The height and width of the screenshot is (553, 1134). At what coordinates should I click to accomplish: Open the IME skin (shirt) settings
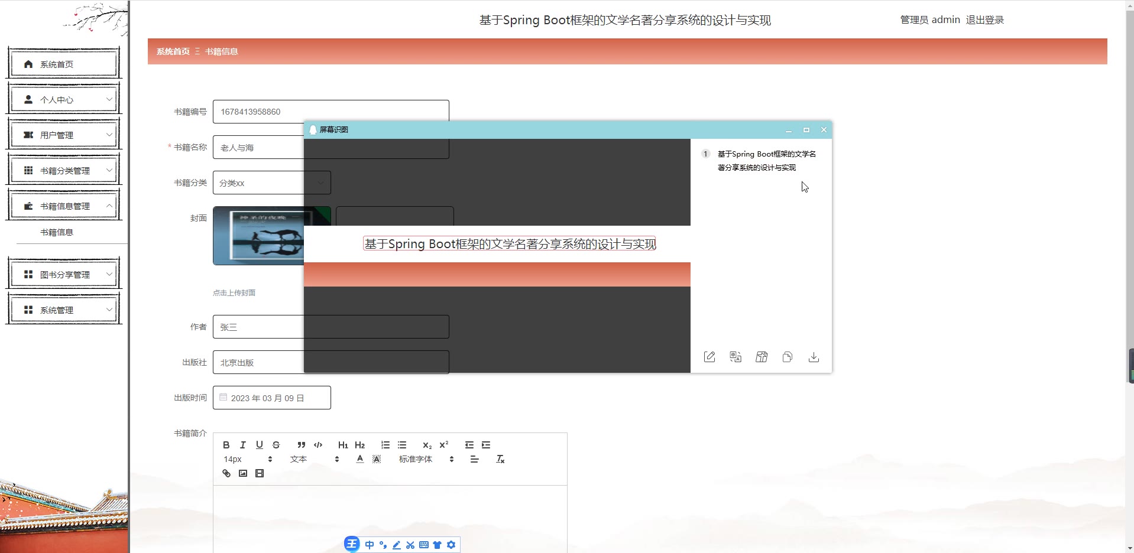pos(438,545)
